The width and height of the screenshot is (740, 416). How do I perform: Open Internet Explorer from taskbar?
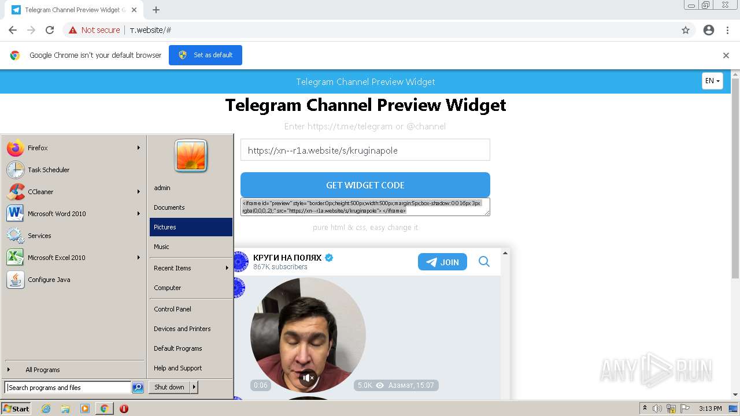click(x=46, y=408)
